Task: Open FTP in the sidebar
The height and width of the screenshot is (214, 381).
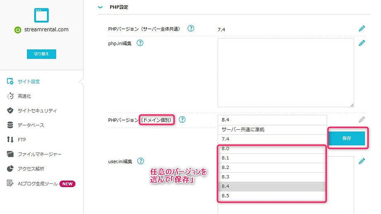Action: pos(22,140)
